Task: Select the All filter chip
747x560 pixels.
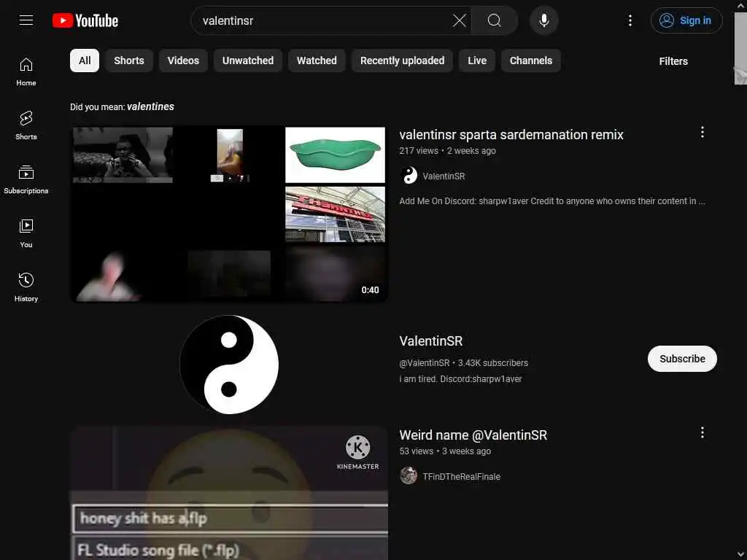Action: (85, 61)
